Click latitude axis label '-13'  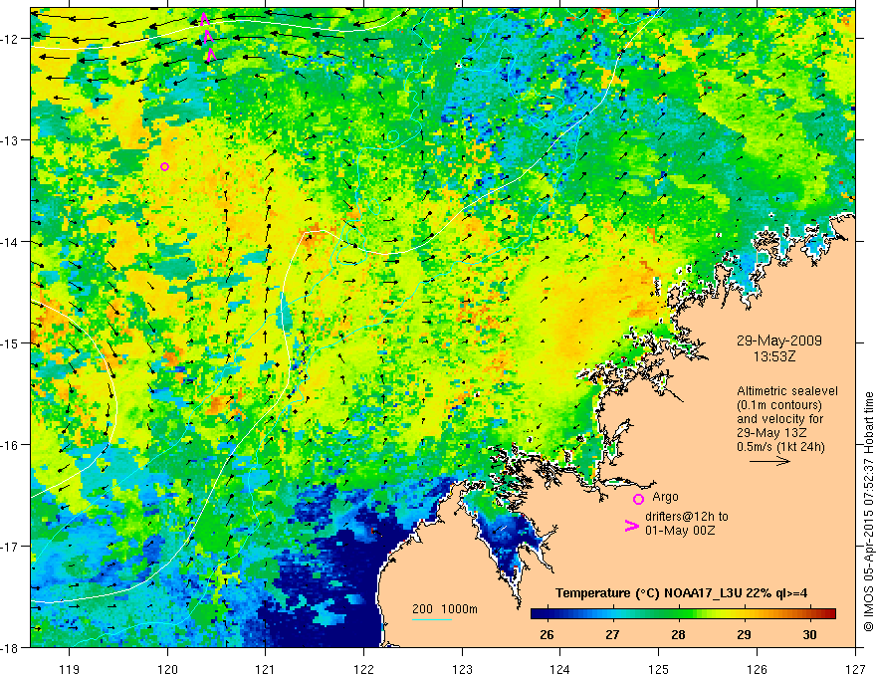tap(10, 140)
